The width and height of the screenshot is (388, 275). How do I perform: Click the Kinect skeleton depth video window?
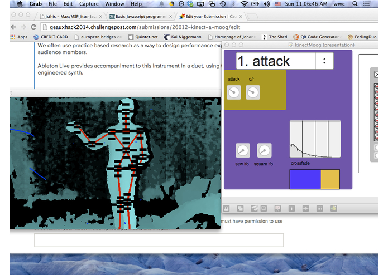116,163
